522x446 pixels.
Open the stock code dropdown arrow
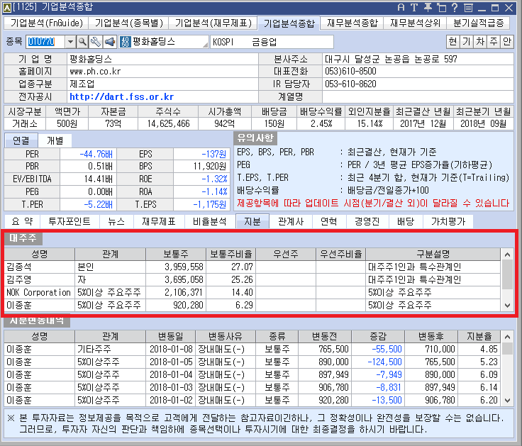[x=70, y=42]
